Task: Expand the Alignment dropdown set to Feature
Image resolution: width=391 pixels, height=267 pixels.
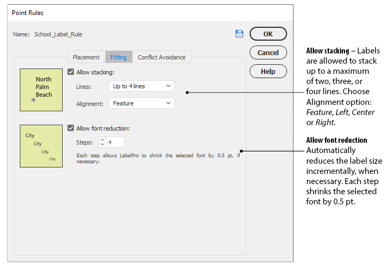Action: point(141,103)
